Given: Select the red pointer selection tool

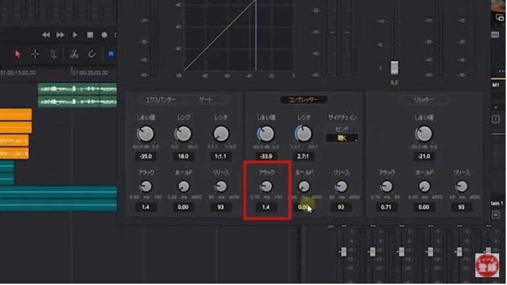Looking at the screenshot, I should 18,54.
